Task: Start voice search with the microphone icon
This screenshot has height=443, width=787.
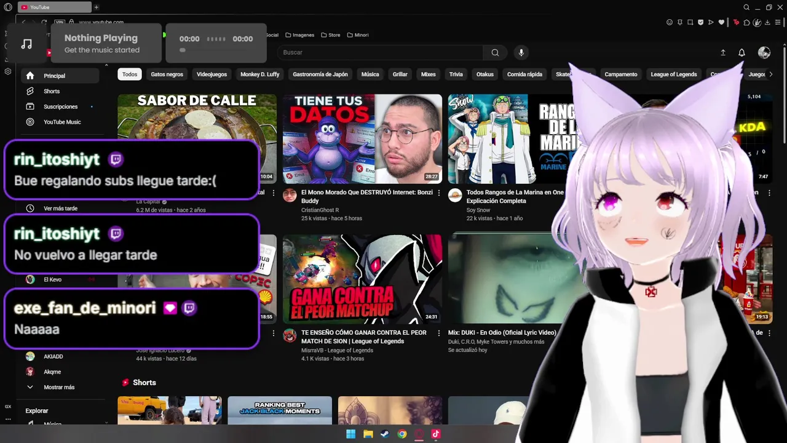Action: (x=521, y=52)
